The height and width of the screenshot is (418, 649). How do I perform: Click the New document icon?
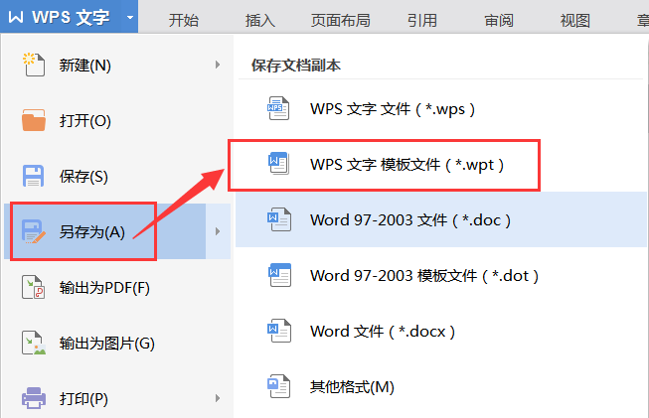click(x=34, y=65)
